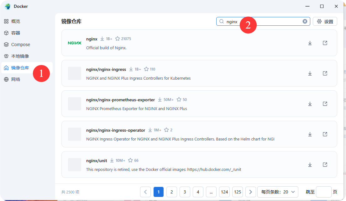
Task: Click the Docker app logo
Action: tap(8, 6)
